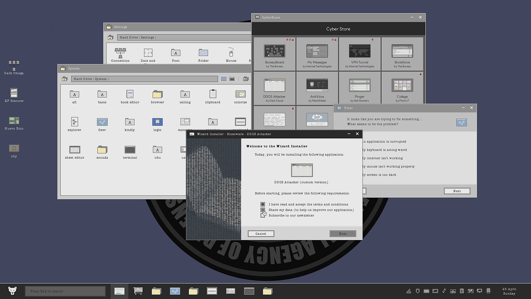The width and height of the screenshot is (531, 299).
Task: Click the System folder path bar
Action: (x=144, y=79)
